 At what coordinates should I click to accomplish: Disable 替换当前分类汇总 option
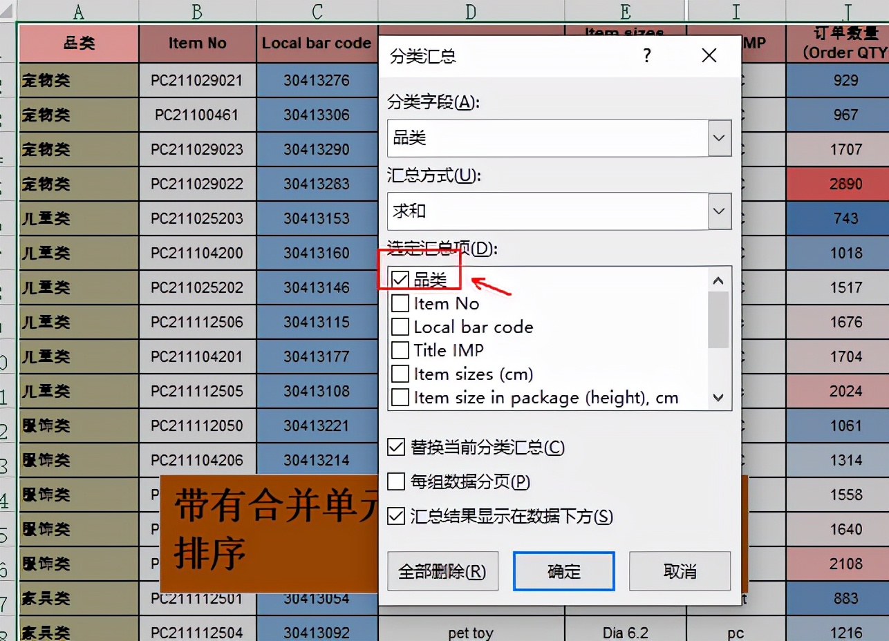[396, 448]
